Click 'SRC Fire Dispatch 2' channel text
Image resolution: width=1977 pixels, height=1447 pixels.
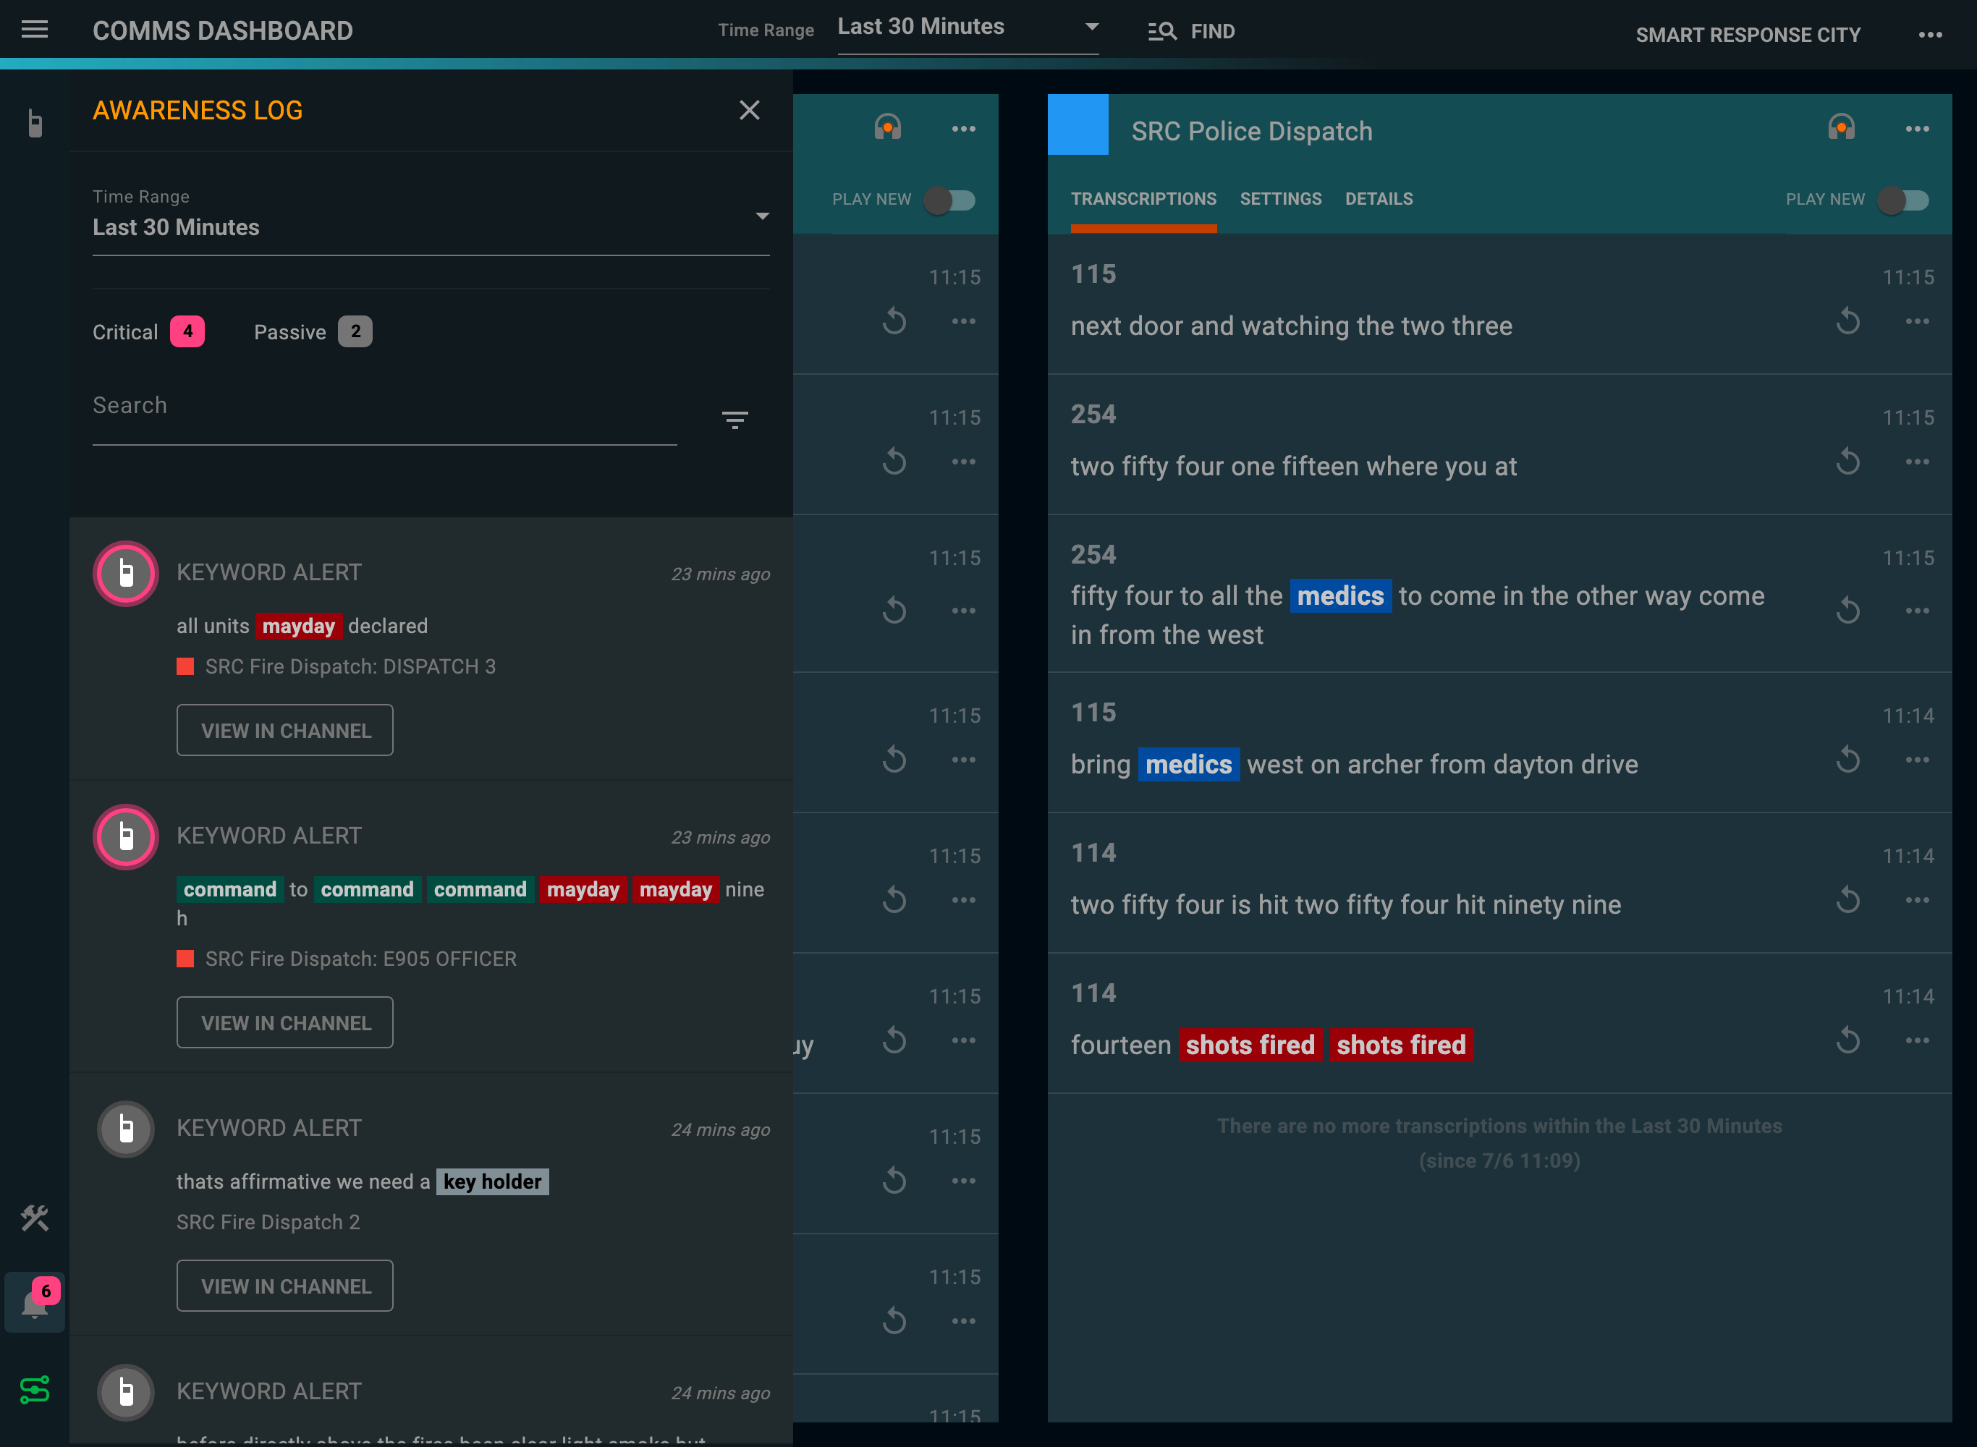268,1222
